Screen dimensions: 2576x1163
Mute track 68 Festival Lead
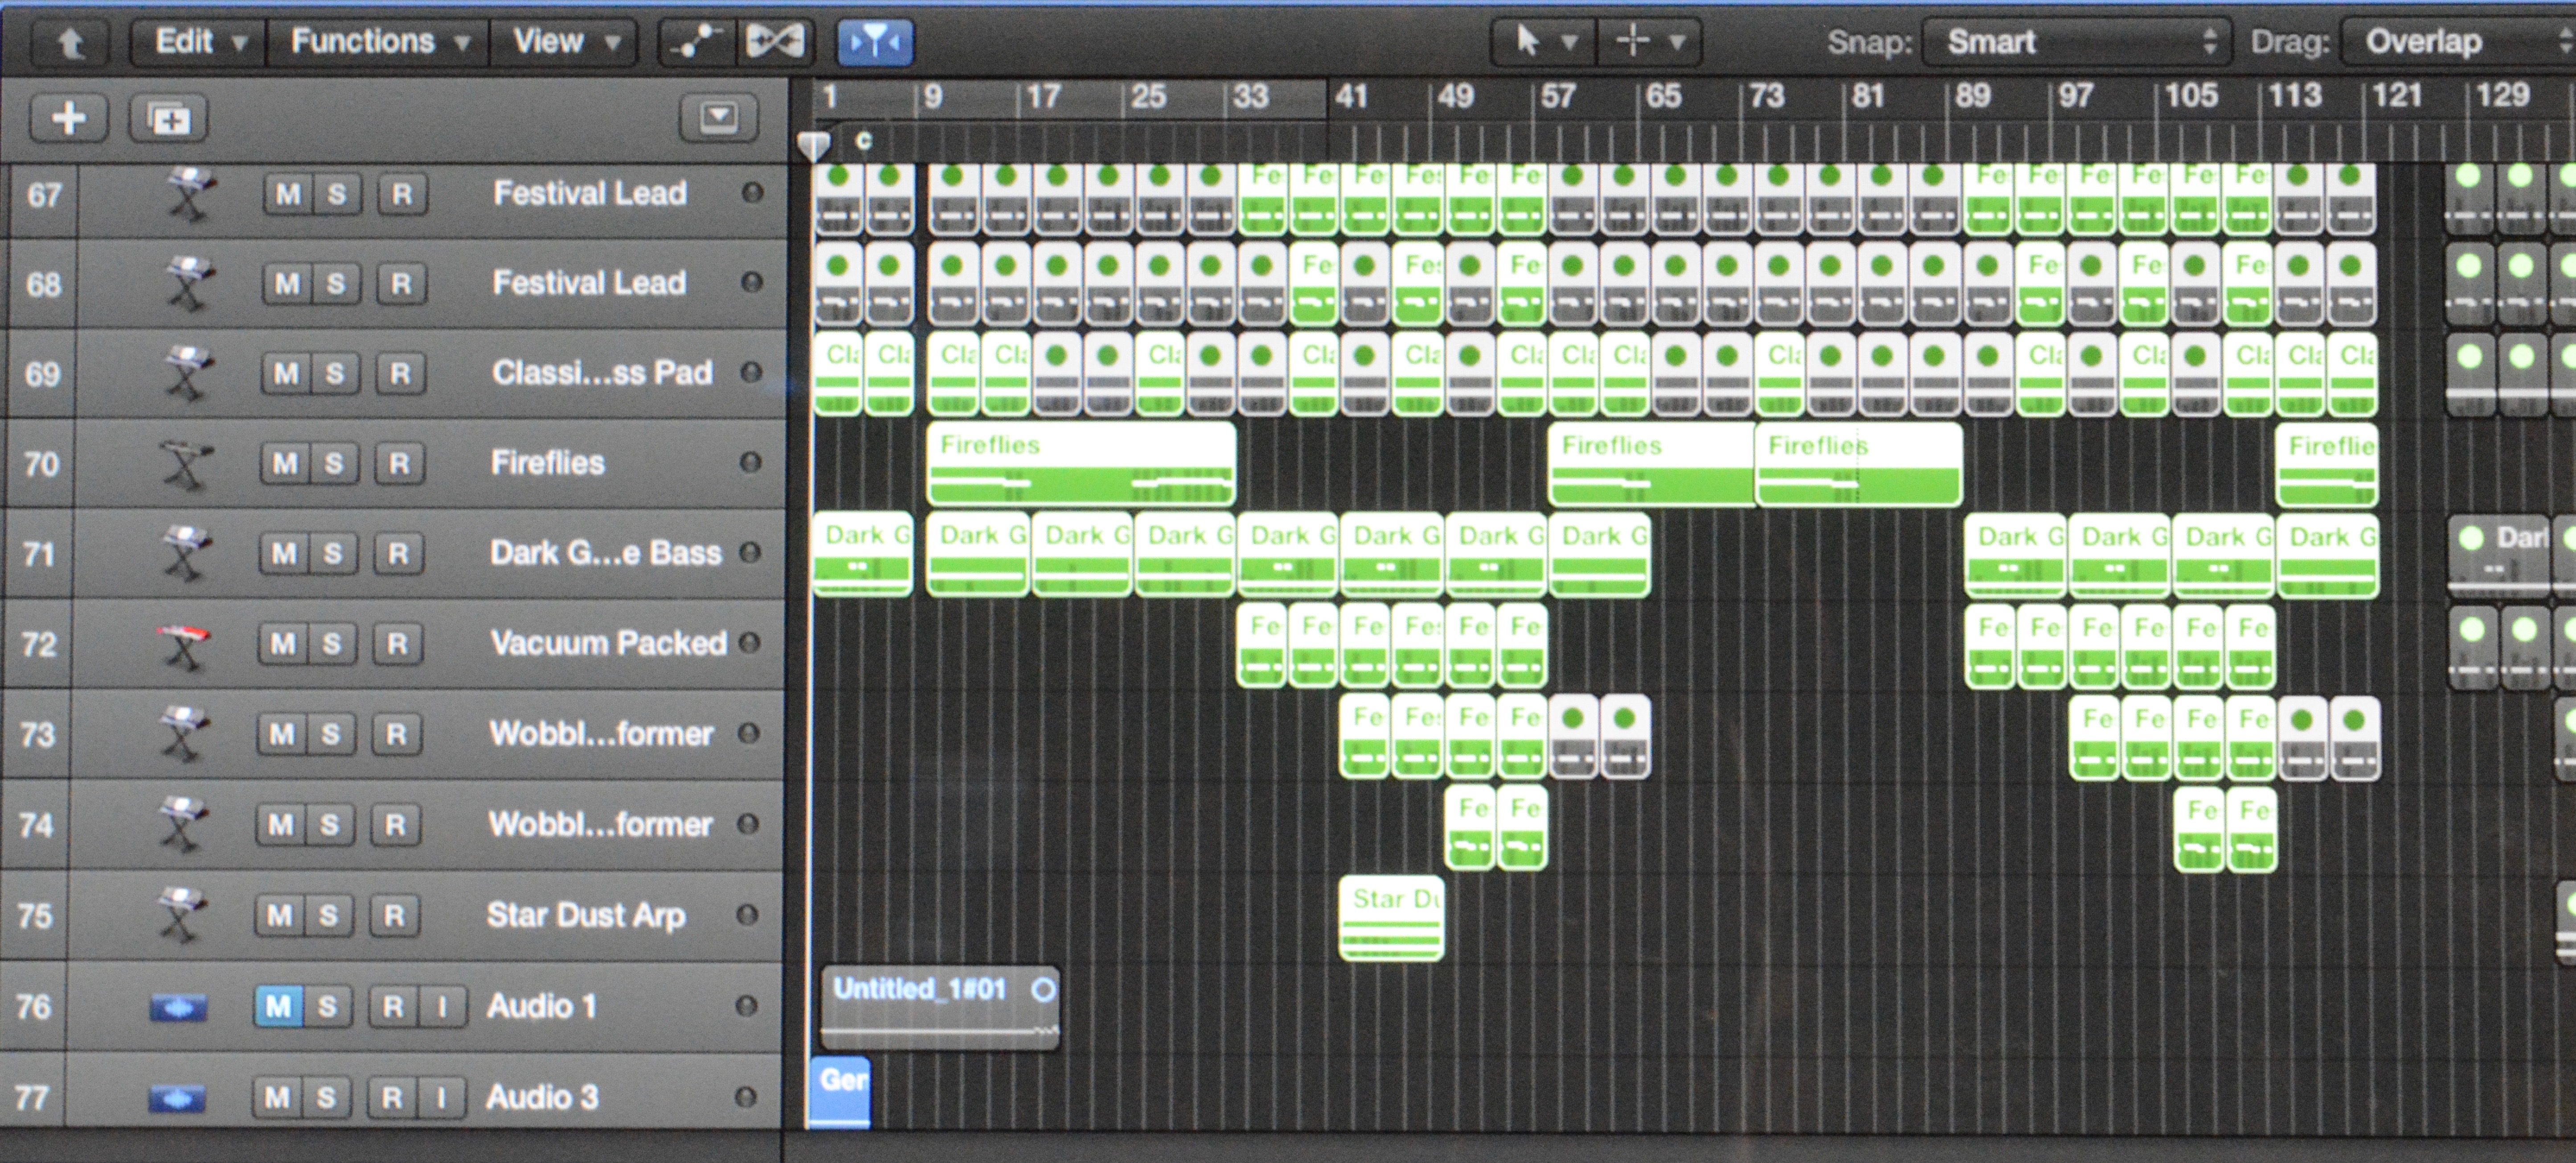click(287, 284)
